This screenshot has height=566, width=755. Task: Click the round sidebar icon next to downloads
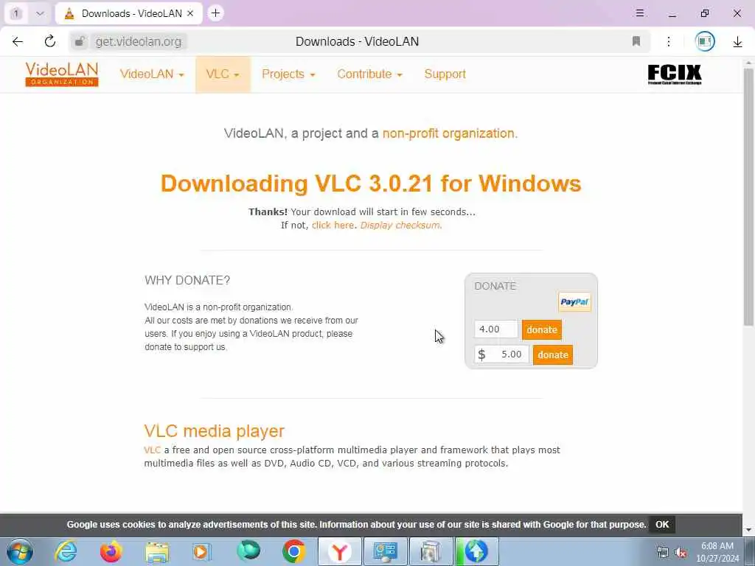click(x=705, y=41)
